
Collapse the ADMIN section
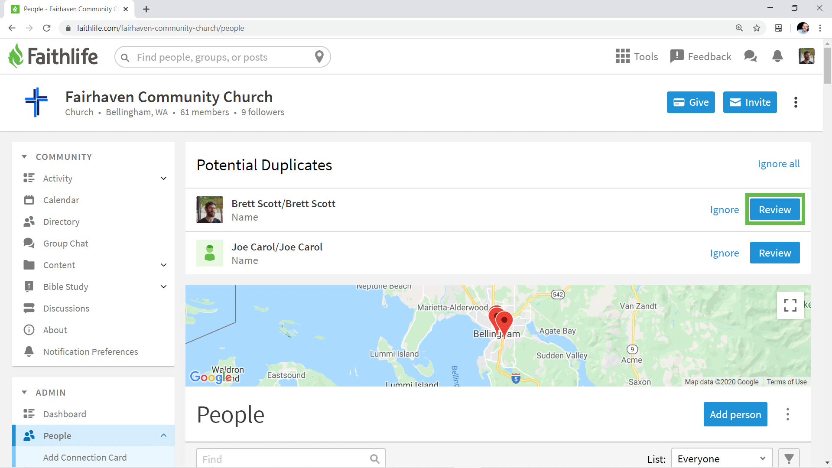tap(24, 393)
